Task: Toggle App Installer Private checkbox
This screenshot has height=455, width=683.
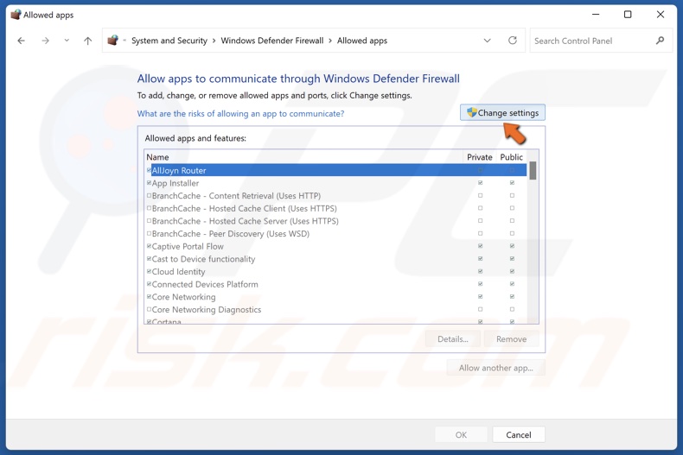Action: point(481,183)
